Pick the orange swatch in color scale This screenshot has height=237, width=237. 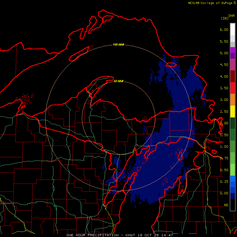click(233, 100)
